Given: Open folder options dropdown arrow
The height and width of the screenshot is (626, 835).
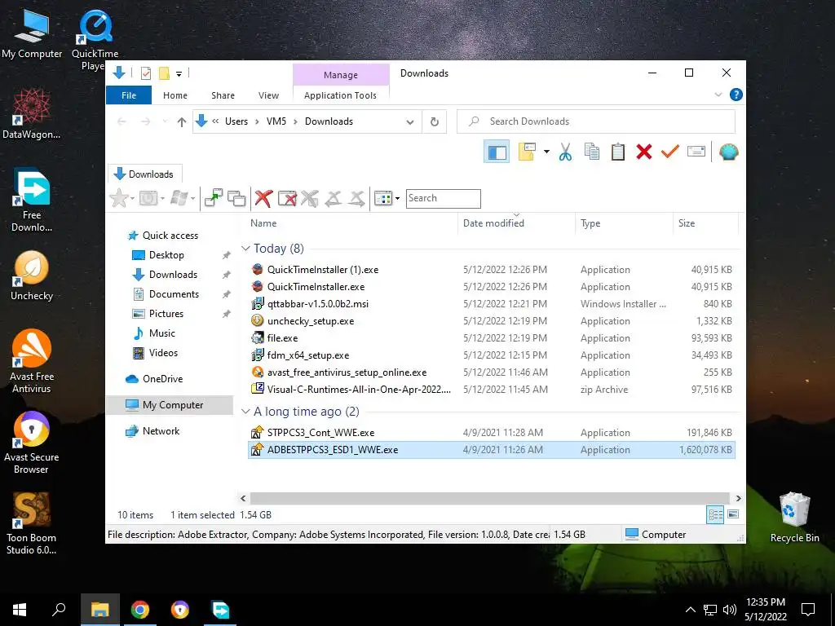Looking at the screenshot, I should (x=546, y=152).
